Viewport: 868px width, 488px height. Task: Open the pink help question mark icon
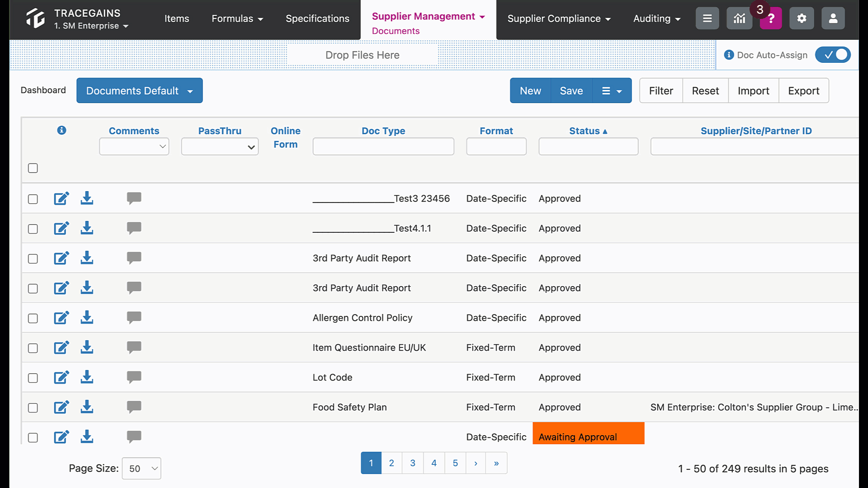pyautogui.click(x=771, y=19)
